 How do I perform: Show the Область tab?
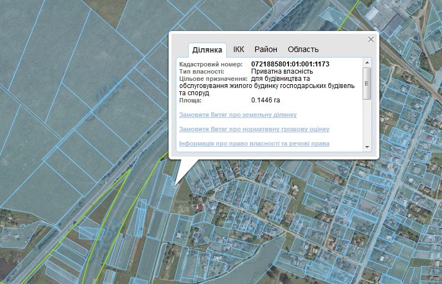pos(303,49)
